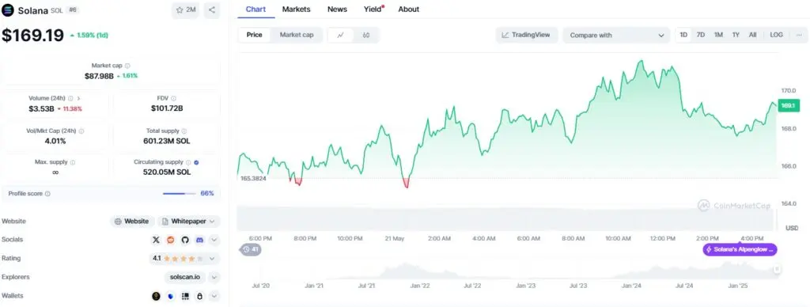The height and width of the screenshot is (307, 810).
Task: Click the 601.23M SOL total supply value
Action: 167,141
